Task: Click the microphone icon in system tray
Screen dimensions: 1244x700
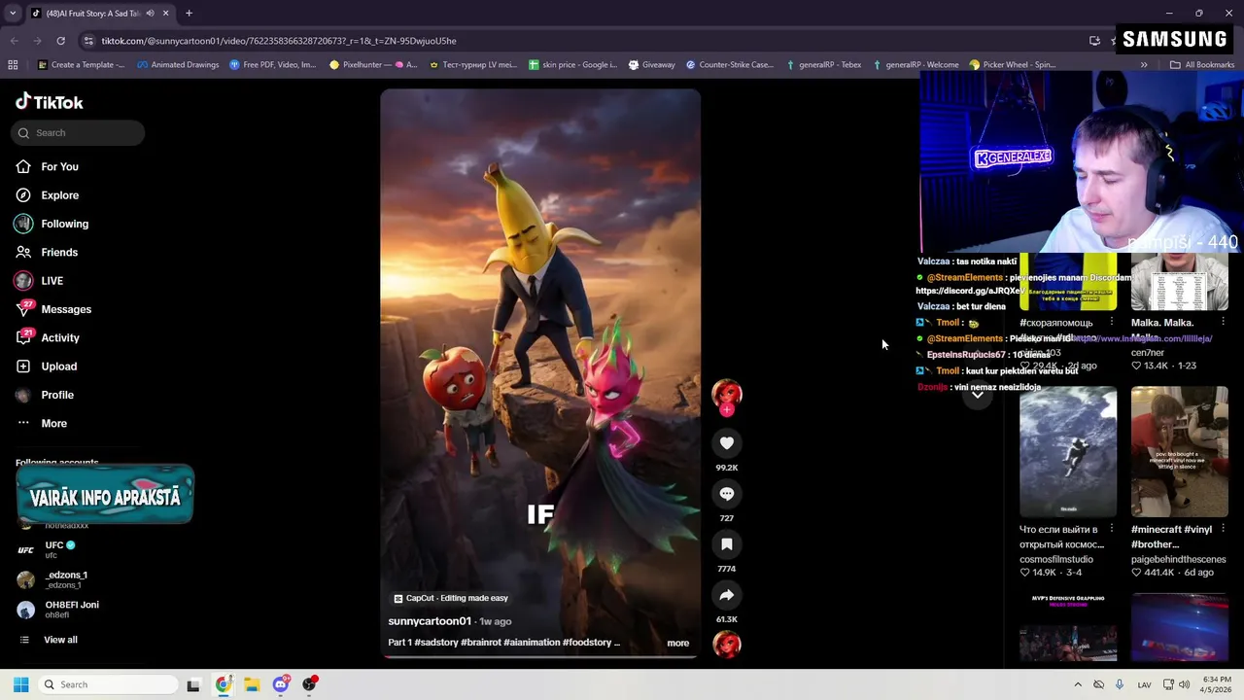Action: pos(1119,684)
